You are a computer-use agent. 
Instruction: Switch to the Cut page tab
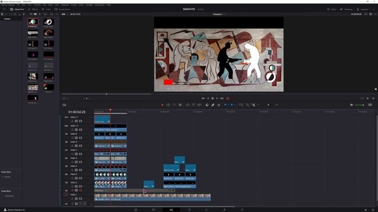(x=154, y=210)
